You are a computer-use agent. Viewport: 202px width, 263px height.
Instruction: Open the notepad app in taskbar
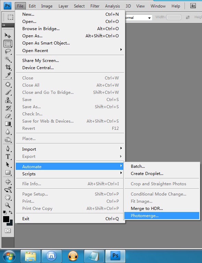94,256
